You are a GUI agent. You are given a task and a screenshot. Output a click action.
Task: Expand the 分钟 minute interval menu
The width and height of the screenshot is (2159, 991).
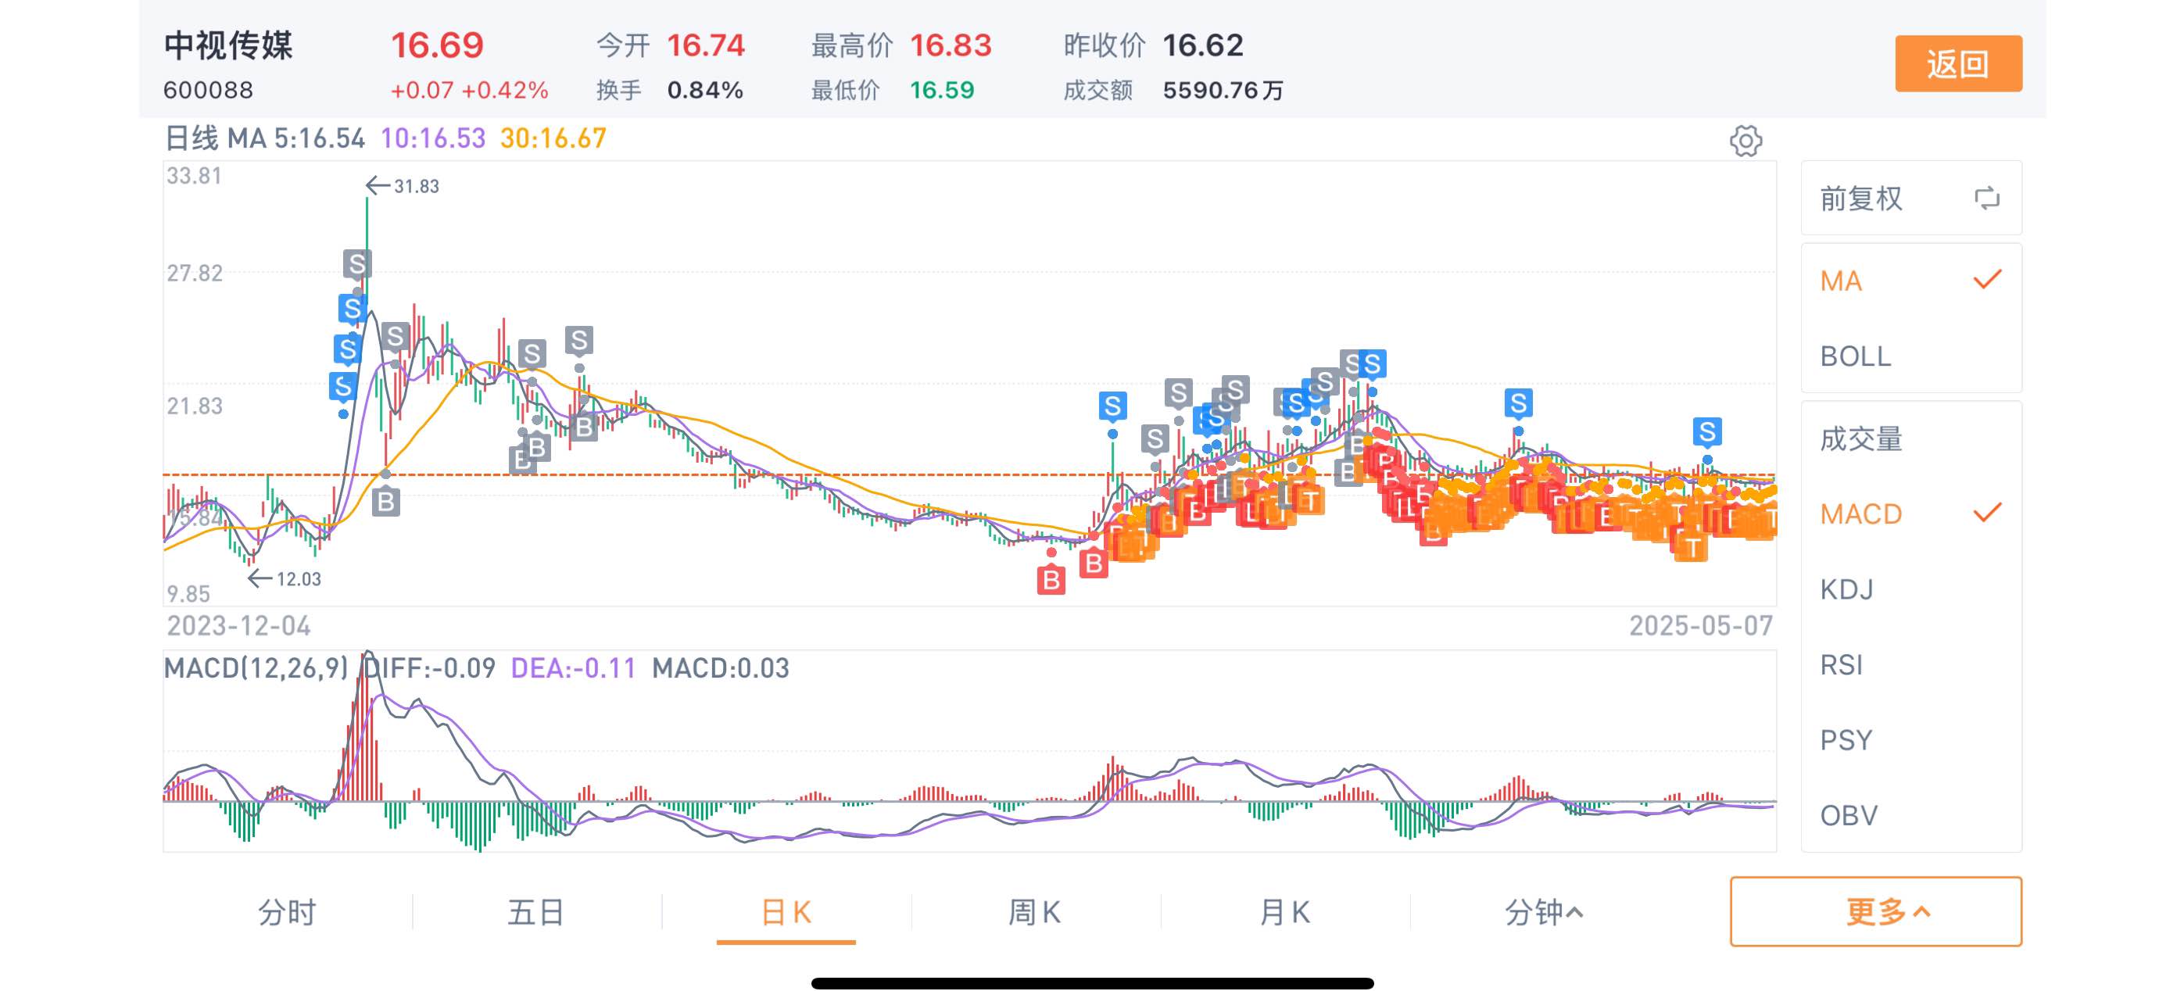click(x=1543, y=911)
